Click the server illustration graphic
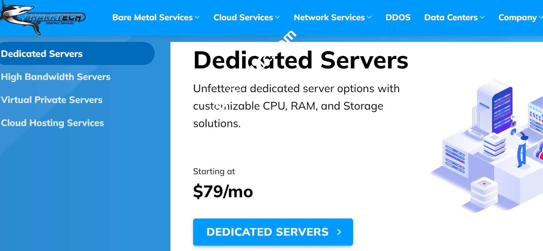The height and width of the screenshot is (251, 543). coord(485,147)
